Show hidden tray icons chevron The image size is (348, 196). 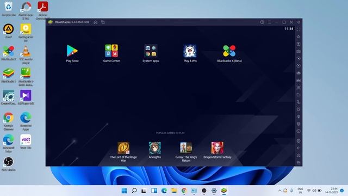click(279, 191)
